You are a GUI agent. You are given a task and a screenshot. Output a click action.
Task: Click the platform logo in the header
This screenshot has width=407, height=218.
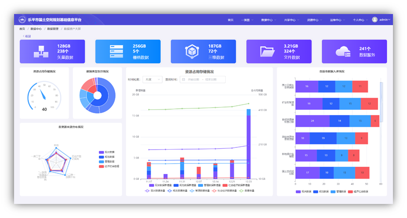(x=22, y=20)
